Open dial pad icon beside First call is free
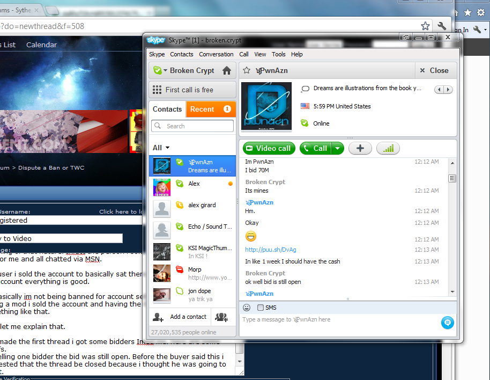Screen dimensions: 490x380 coord(157,90)
